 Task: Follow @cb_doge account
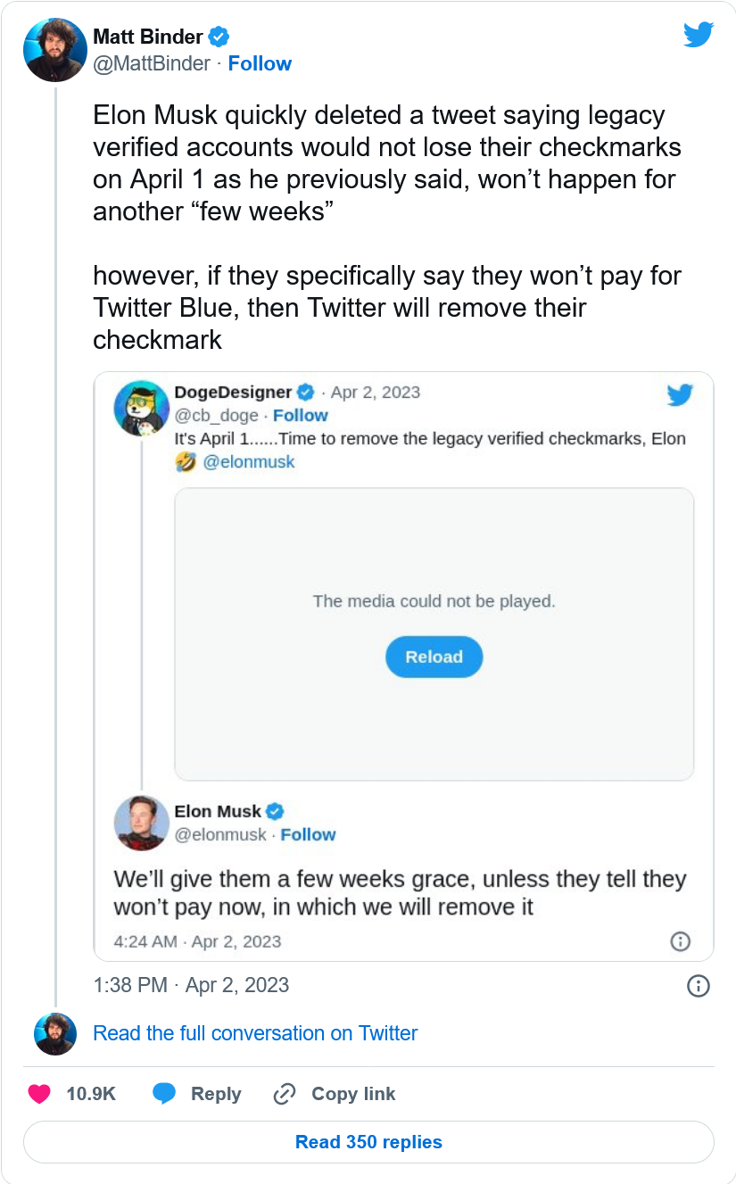click(x=301, y=416)
